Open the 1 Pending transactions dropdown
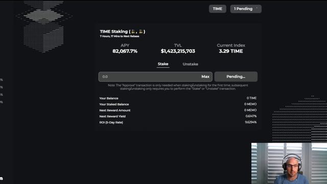 coord(246,9)
